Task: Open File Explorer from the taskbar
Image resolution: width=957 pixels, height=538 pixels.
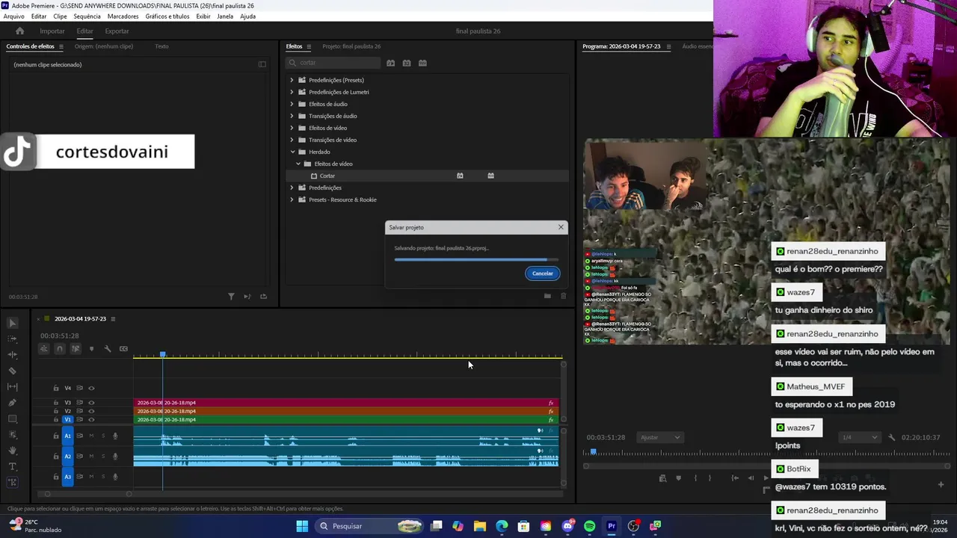Action: (479, 526)
